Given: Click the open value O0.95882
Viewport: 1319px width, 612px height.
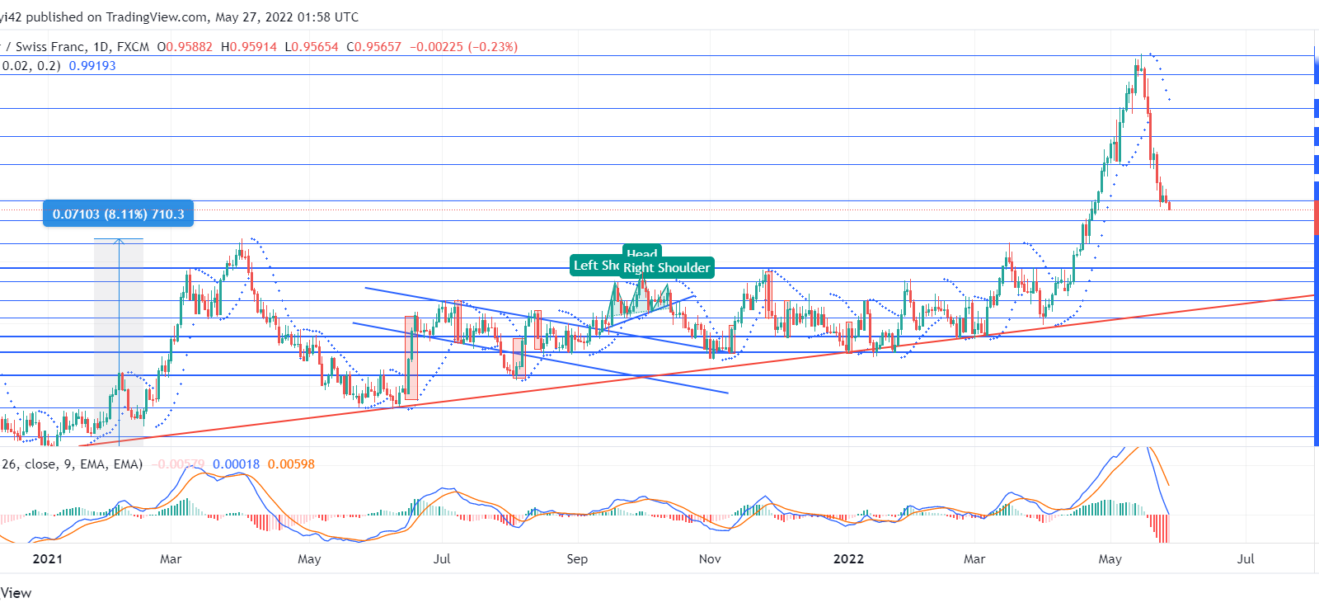Looking at the screenshot, I should [x=185, y=47].
